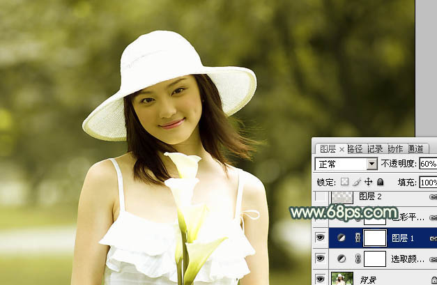This screenshot has height=285, width=437.
Task: Click the lock transparent pixels icon
Action: click(345, 182)
